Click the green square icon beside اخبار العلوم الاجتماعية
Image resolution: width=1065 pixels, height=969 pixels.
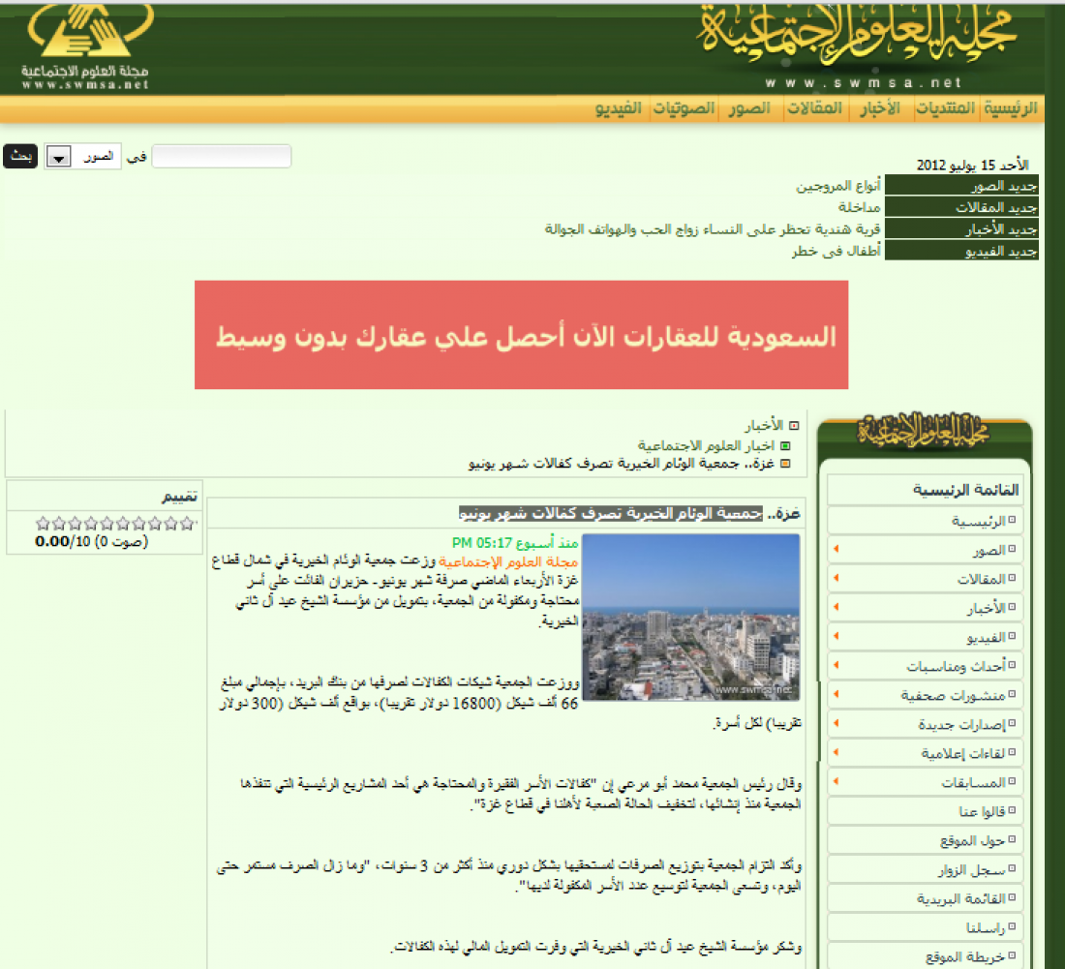click(x=785, y=446)
